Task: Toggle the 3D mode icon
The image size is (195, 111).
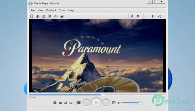Action: pyautogui.click(x=44, y=16)
